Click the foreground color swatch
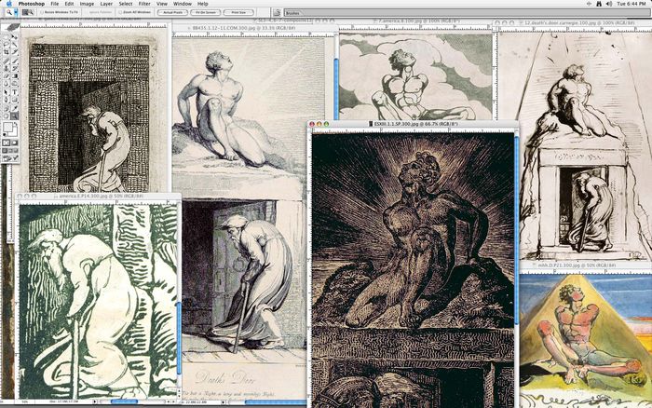 point(7,126)
